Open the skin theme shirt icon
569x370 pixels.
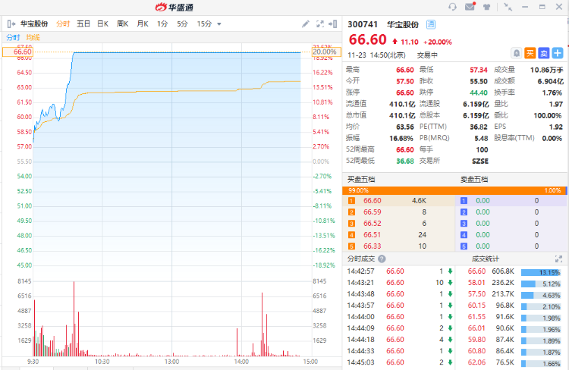tap(486, 7)
